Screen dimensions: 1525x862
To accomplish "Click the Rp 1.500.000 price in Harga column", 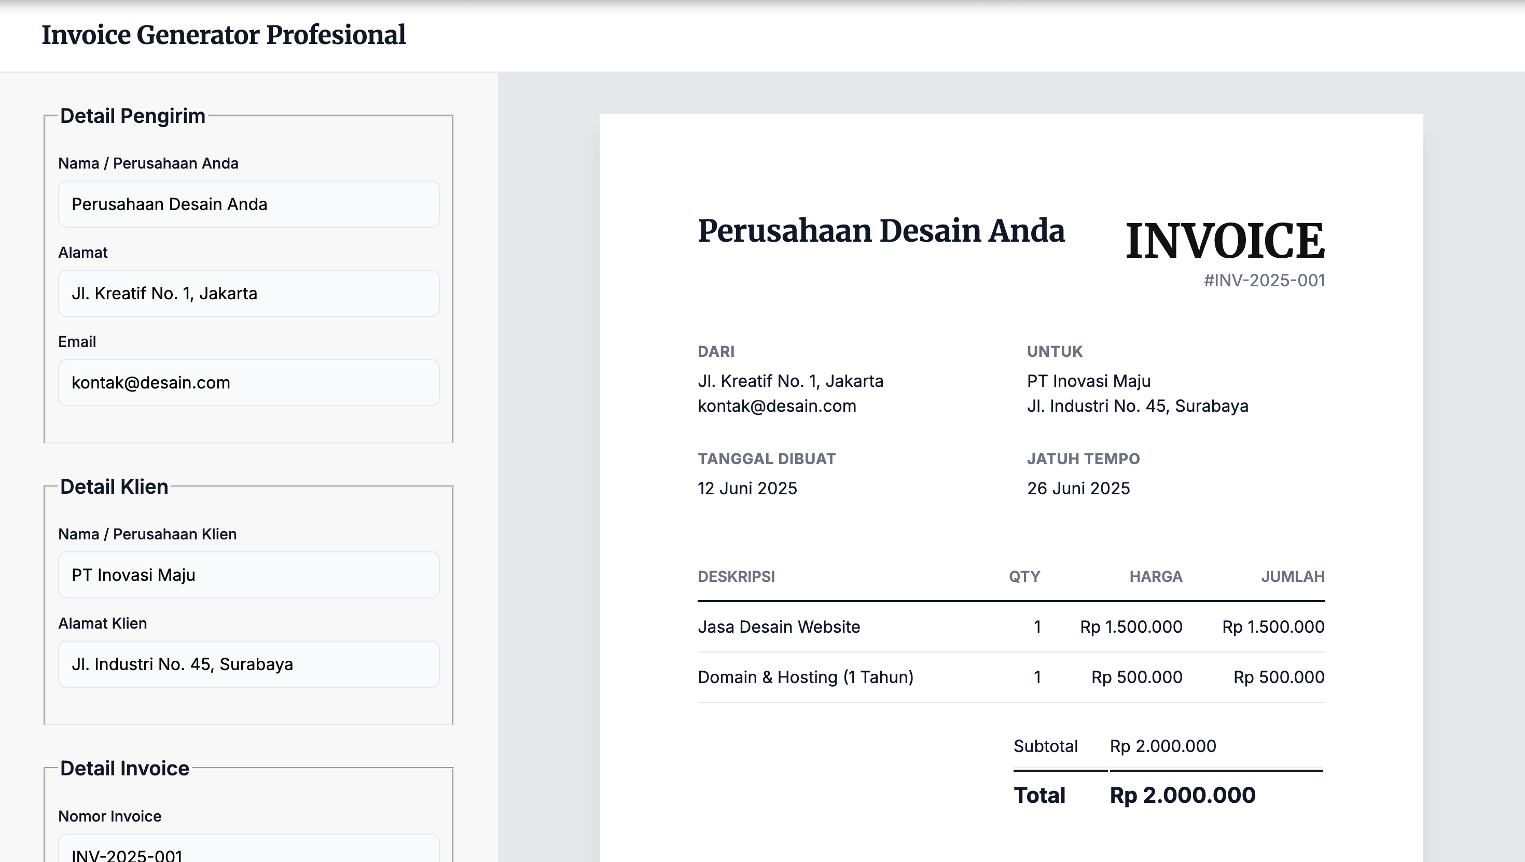I will coord(1131,627).
